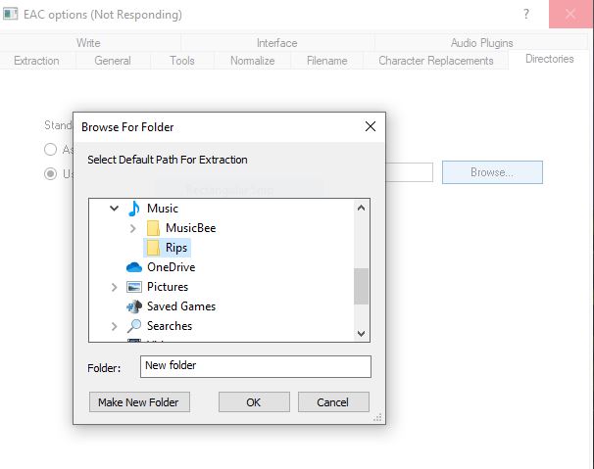Click the Searches magnifier icon
The image size is (594, 469).
pos(133,326)
